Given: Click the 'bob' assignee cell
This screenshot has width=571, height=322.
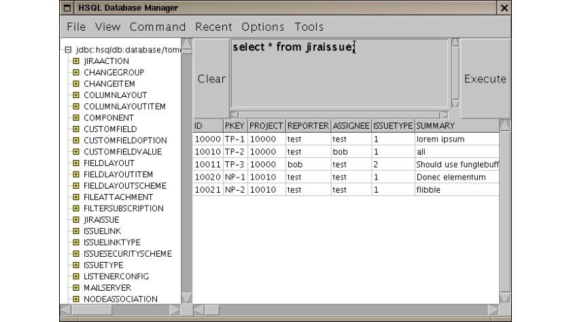Looking at the screenshot, I should point(351,152).
